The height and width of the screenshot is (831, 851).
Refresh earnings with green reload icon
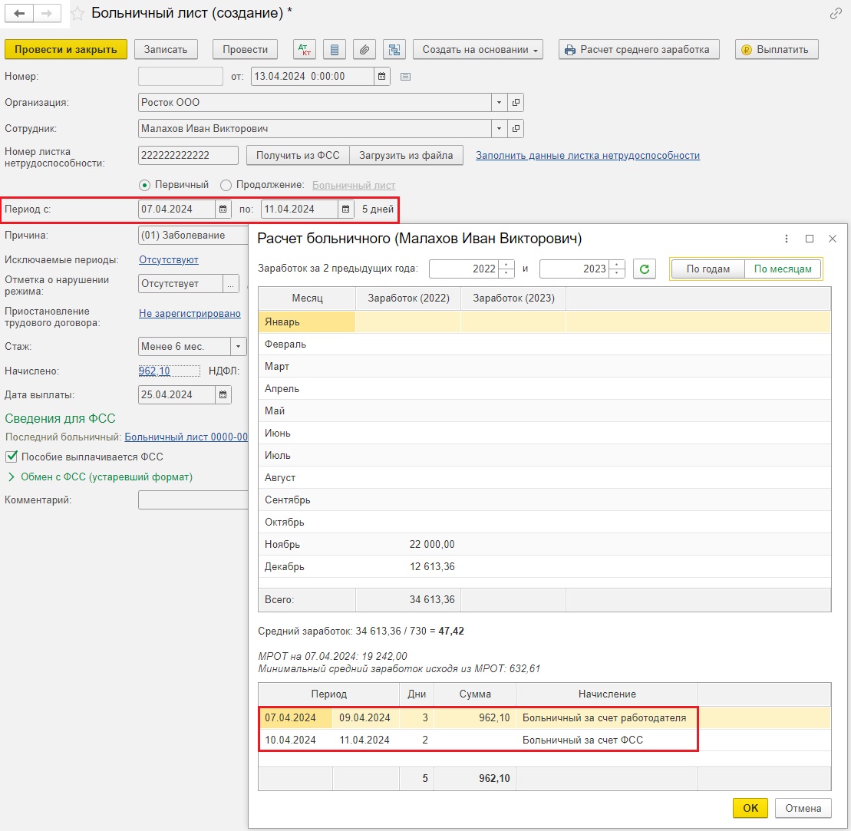coord(645,269)
